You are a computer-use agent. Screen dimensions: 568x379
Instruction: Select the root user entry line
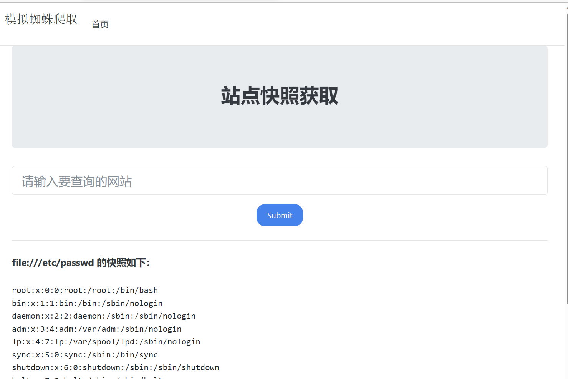pos(85,290)
